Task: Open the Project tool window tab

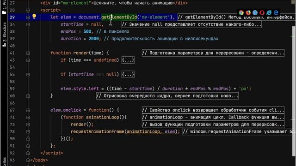Action: [4, 7]
